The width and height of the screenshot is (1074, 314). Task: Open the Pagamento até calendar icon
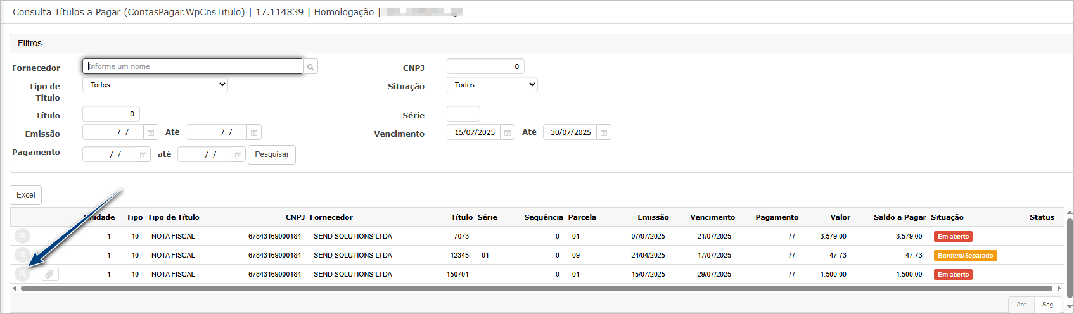(238, 154)
